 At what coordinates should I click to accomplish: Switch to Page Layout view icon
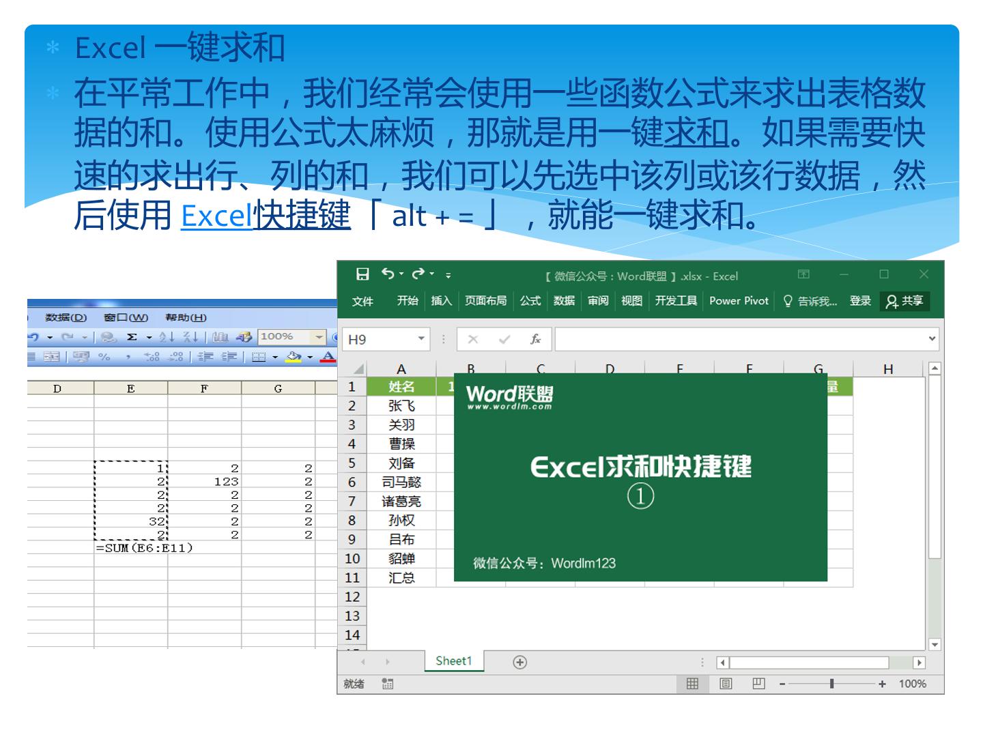tap(726, 683)
